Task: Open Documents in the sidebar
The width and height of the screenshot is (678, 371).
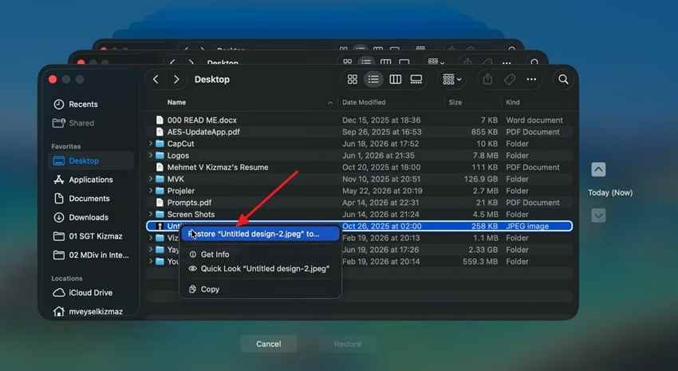Action: (89, 199)
